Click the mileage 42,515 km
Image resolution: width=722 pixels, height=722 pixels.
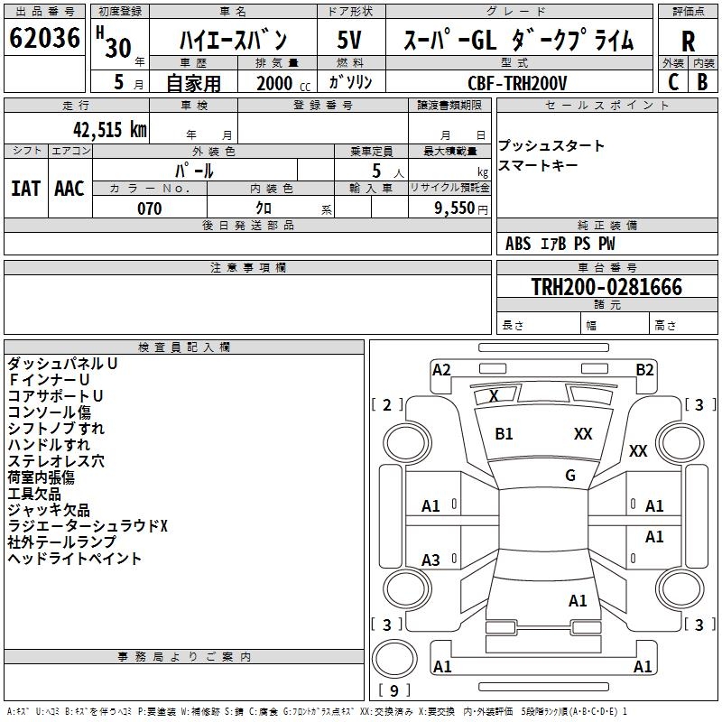tap(110, 130)
